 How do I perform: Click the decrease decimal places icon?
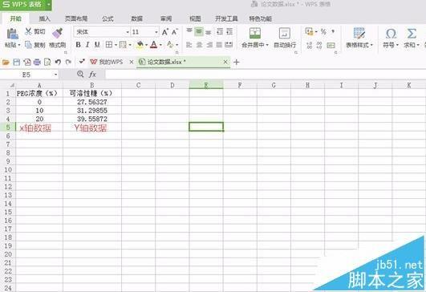pyautogui.click(x=319, y=45)
